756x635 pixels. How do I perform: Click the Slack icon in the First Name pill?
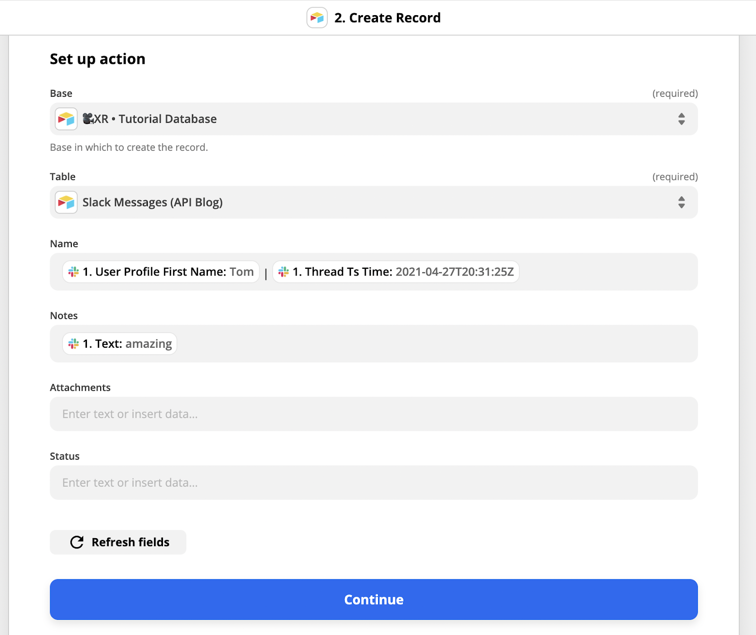pyautogui.click(x=74, y=272)
